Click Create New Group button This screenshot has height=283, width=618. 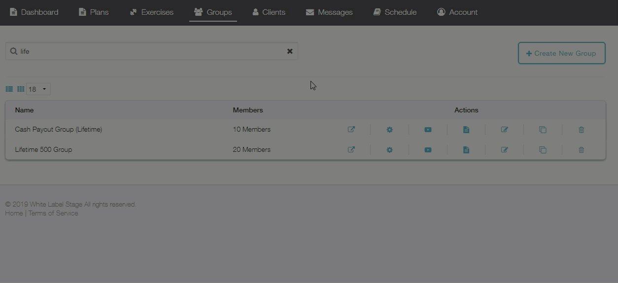coord(561,53)
